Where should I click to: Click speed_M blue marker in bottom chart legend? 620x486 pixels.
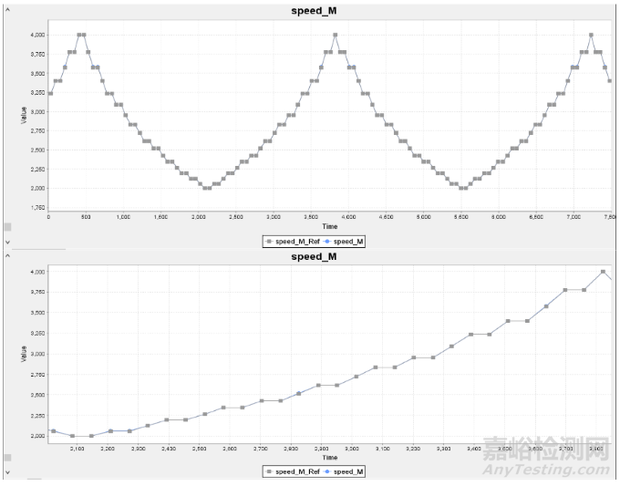coord(328,471)
